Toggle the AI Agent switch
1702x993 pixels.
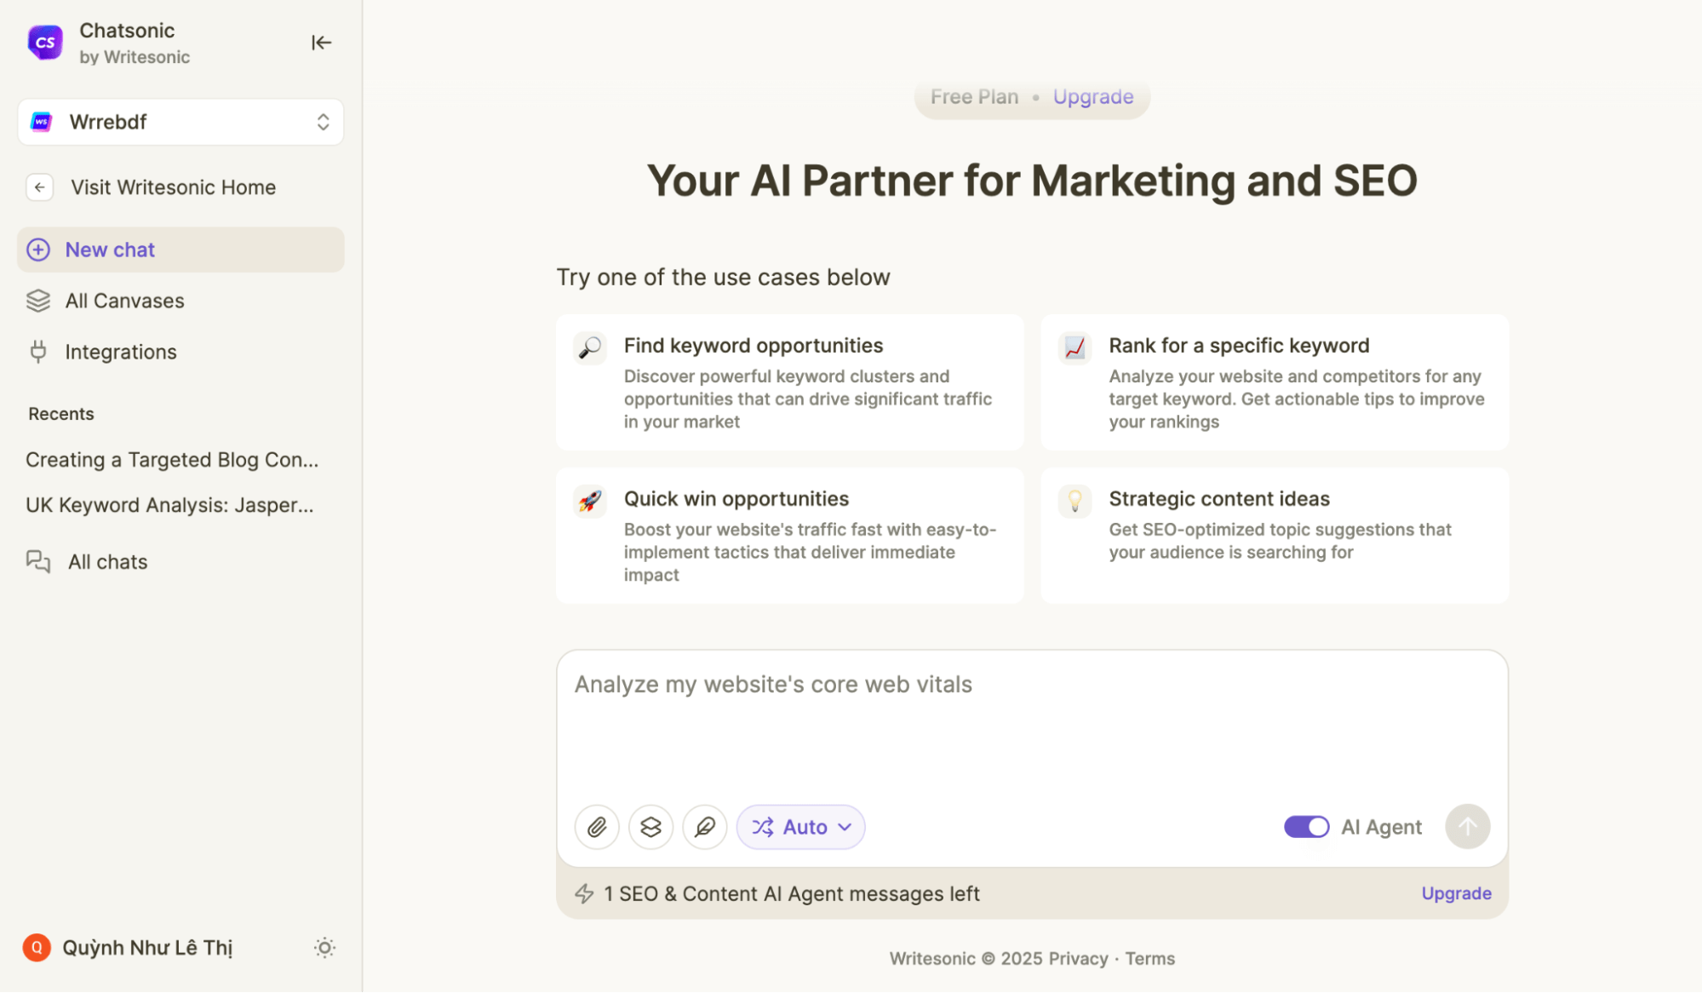click(x=1306, y=827)
